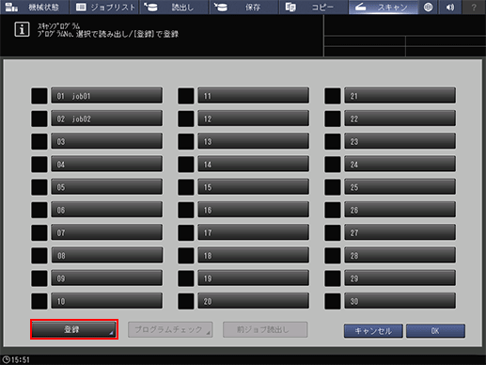This screenshot has width=486, height=365.
Task: Select program 02 job02
Action: (107, 119)
